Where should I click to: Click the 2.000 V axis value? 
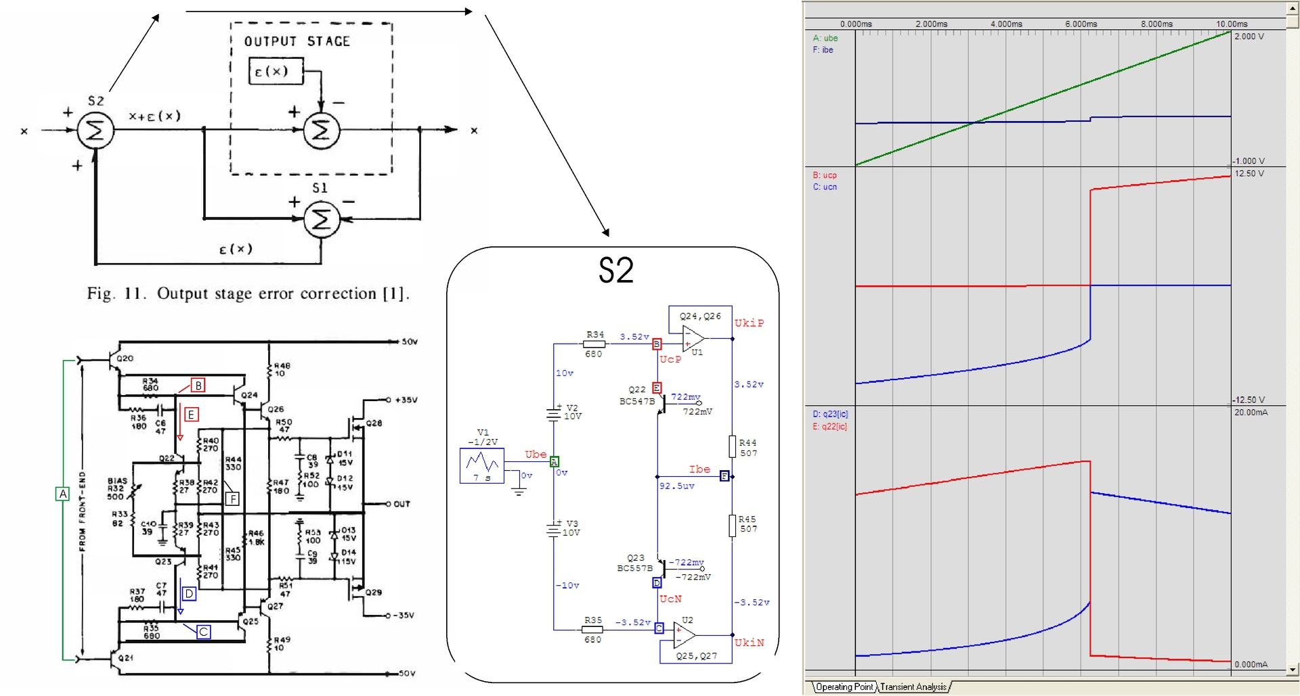(1249, 37)
